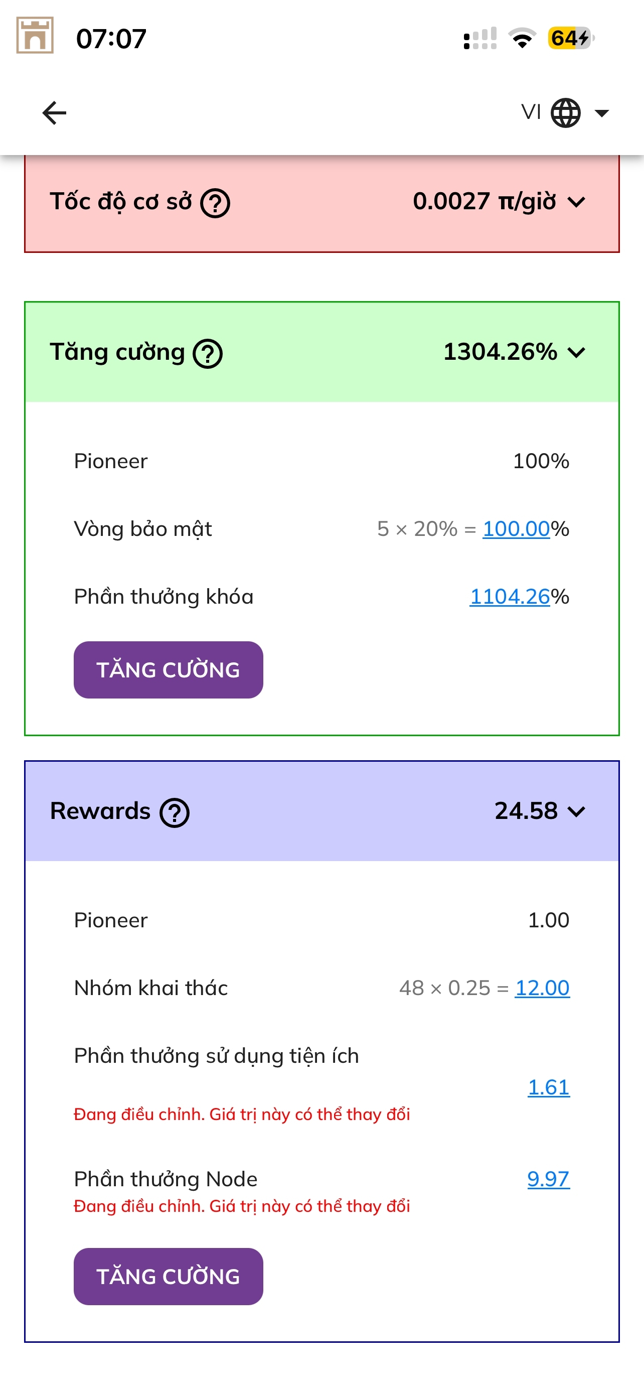
Task: Tap the Pi app icon in status bar
Action: pos(35,36)
